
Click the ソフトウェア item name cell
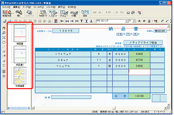coord(63,54)
